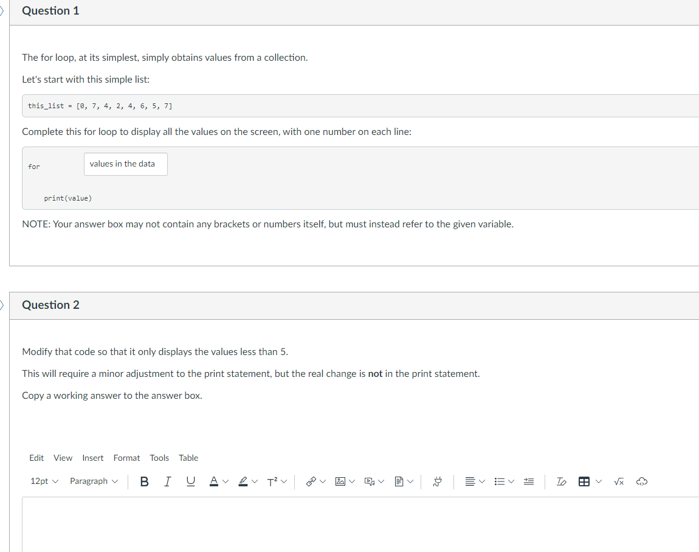699x552 pixels.
Task: Upload a document attachment
Action: point(399,481)
